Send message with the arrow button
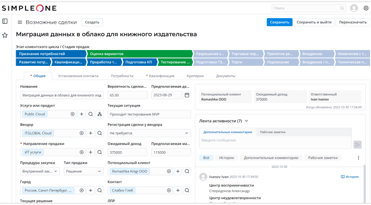 point(357,145)
